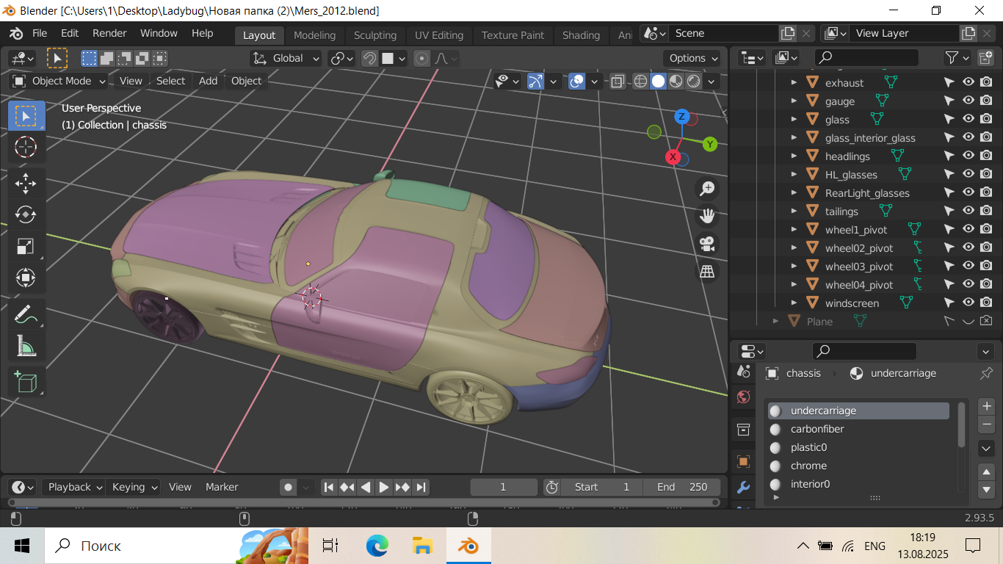Select the Rotate tool

pos(26,214)
